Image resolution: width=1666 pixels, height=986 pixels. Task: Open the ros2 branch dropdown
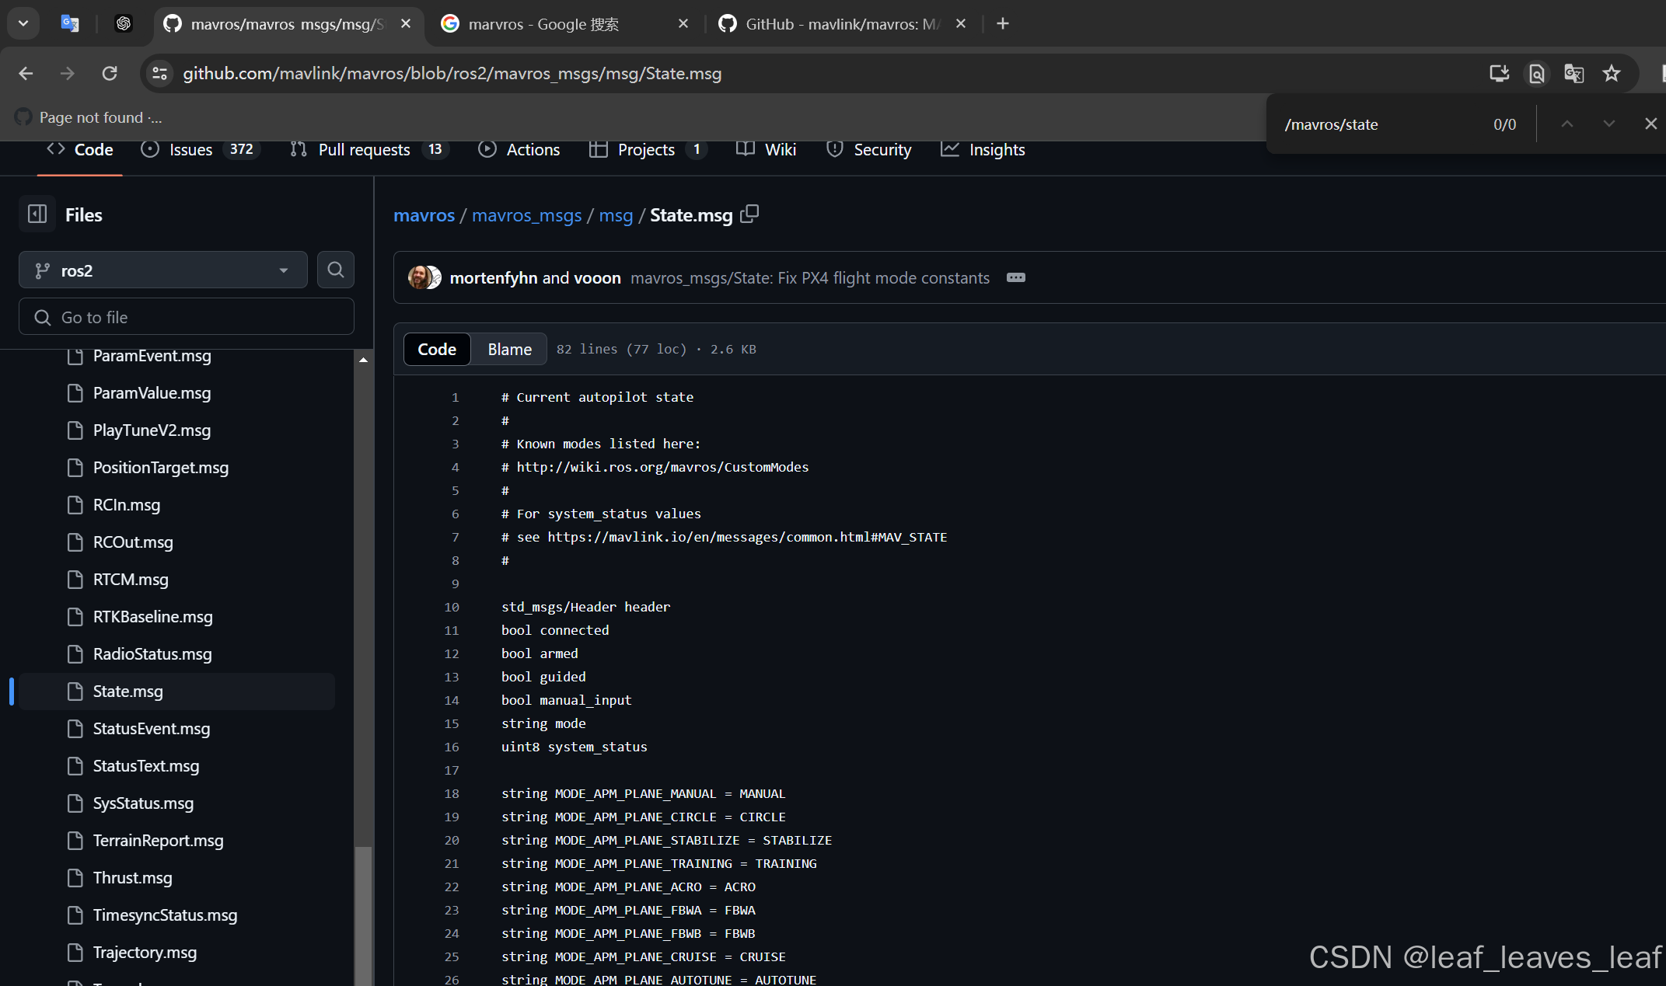coord(162,270)
